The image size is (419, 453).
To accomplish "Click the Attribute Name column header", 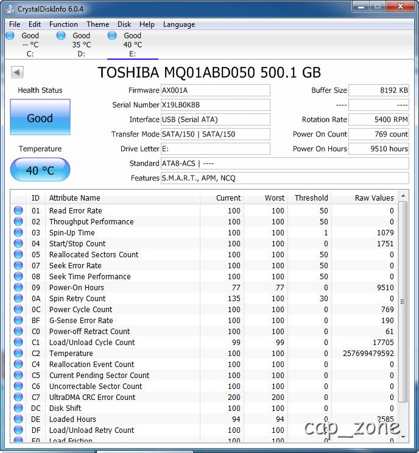I will pos(122,198).
